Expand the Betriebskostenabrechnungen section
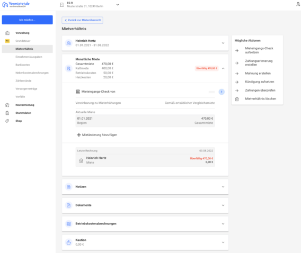301x253 pixels. tap(223, 224)
